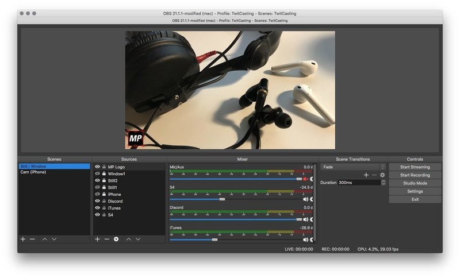Click Start Recording
Viewport: 460px width, 278px height.
tap(415, 175)
